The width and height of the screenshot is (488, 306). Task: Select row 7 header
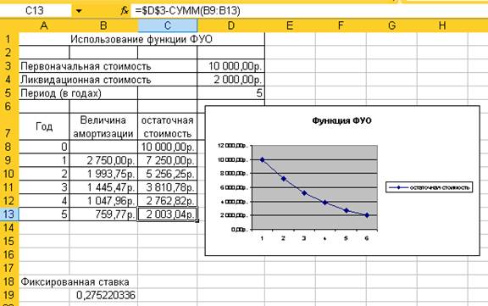click(x=9, y=126)
